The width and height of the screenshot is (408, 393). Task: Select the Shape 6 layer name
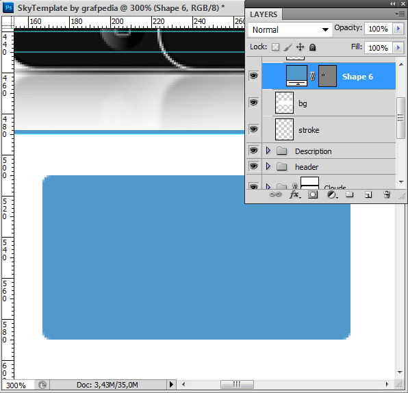tap(357, 77)
